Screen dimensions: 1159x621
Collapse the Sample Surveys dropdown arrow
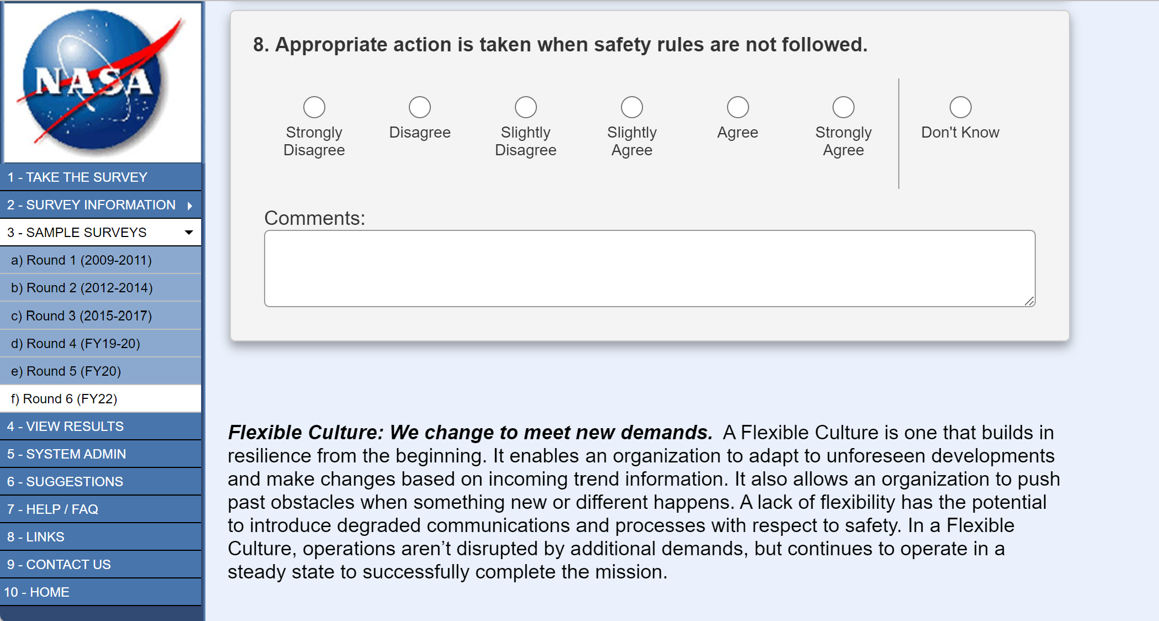pos(189,233)
